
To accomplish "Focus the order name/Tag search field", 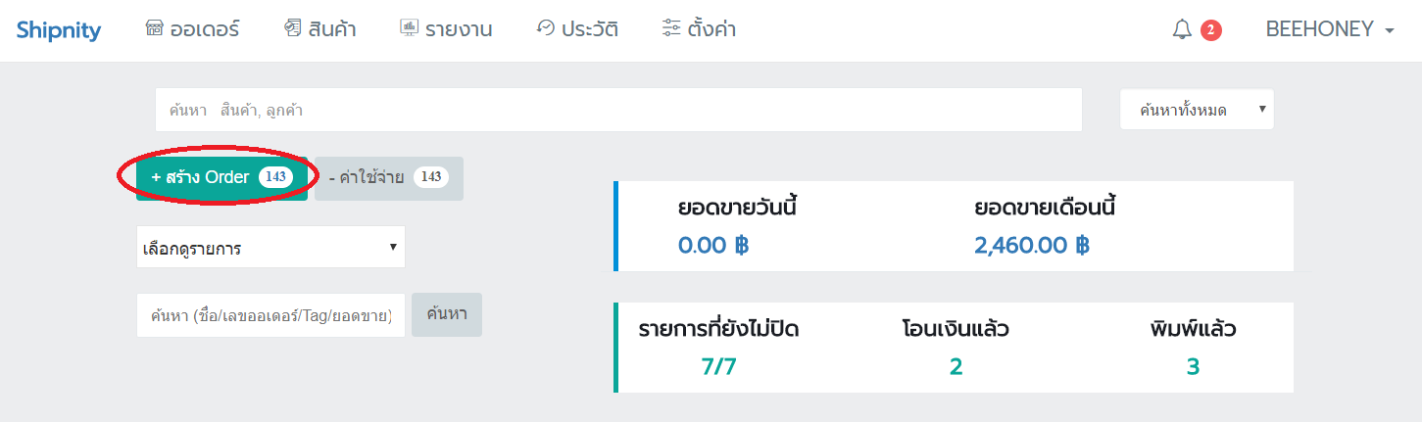I will coord(270,315).
